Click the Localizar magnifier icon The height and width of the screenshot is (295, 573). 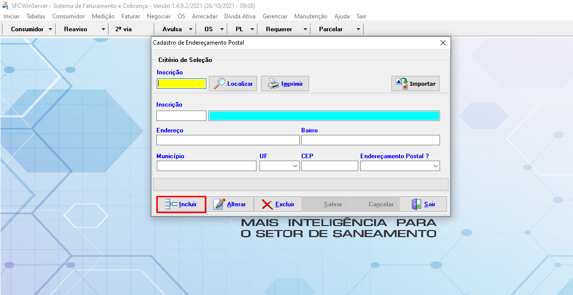point(219,84)
